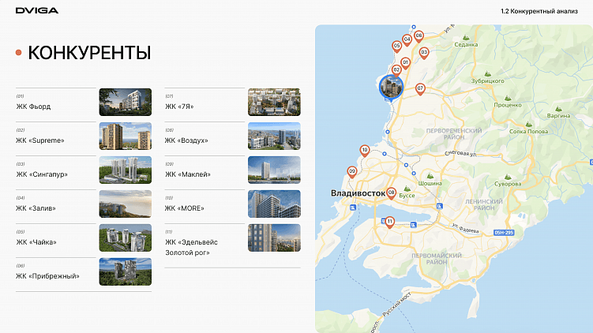The image size is (593, 333).
Task: Select map pin 09 on western shore
Action: click(x=352, y=172)
